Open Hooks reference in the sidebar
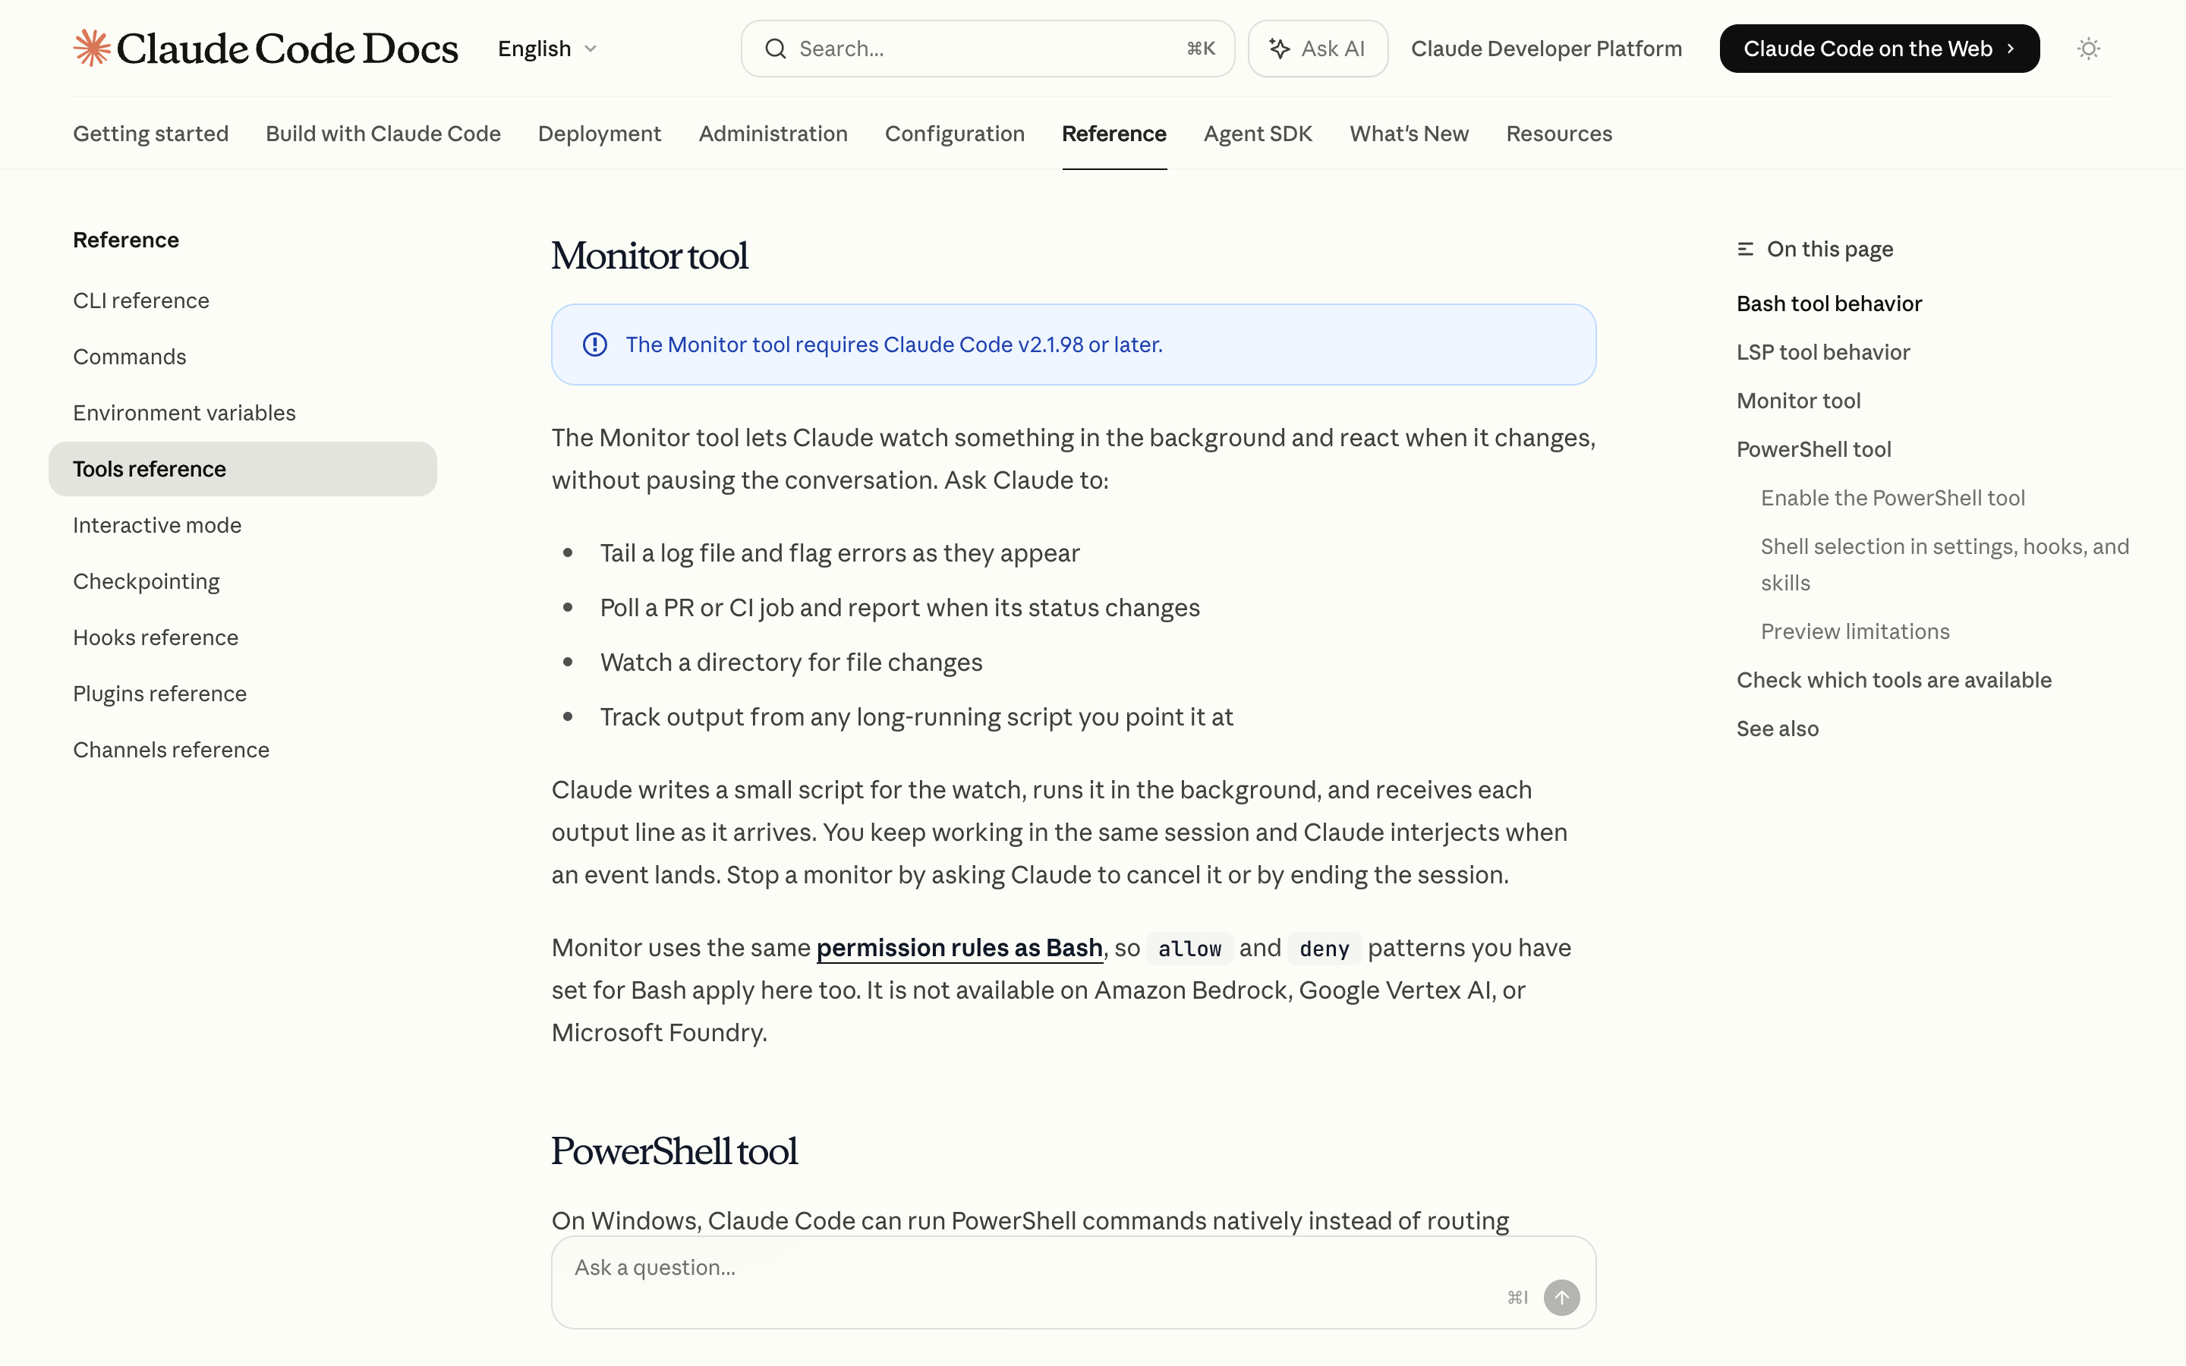 coord(156,637)
